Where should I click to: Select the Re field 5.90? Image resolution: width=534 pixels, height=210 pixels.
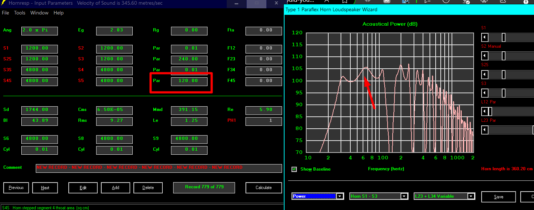tap(264, 110)
